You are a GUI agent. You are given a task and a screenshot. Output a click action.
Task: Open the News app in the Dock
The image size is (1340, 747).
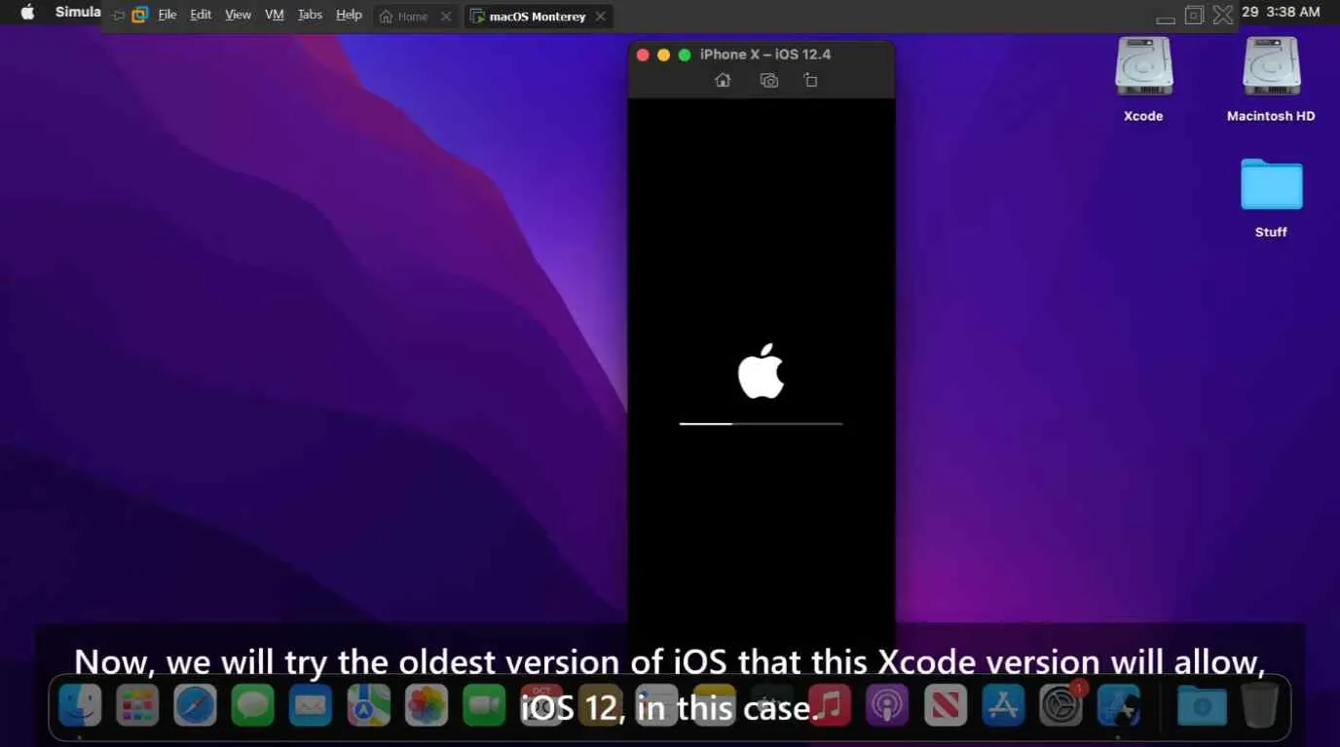pos(944,706)
